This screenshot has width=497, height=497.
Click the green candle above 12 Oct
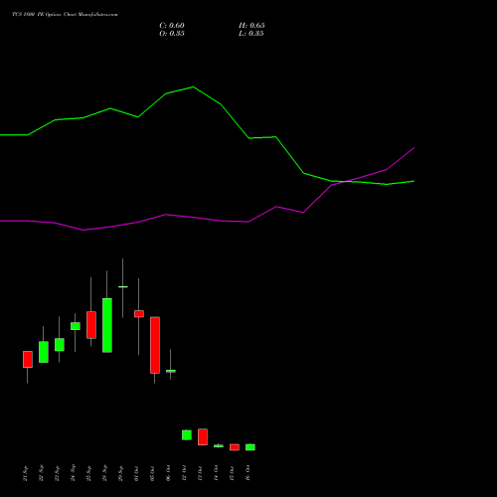point(187,435)
